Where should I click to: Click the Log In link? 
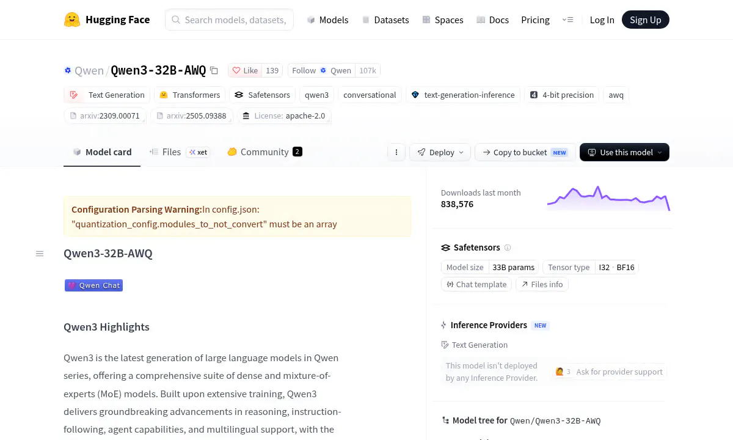click(x=602, y=20)
